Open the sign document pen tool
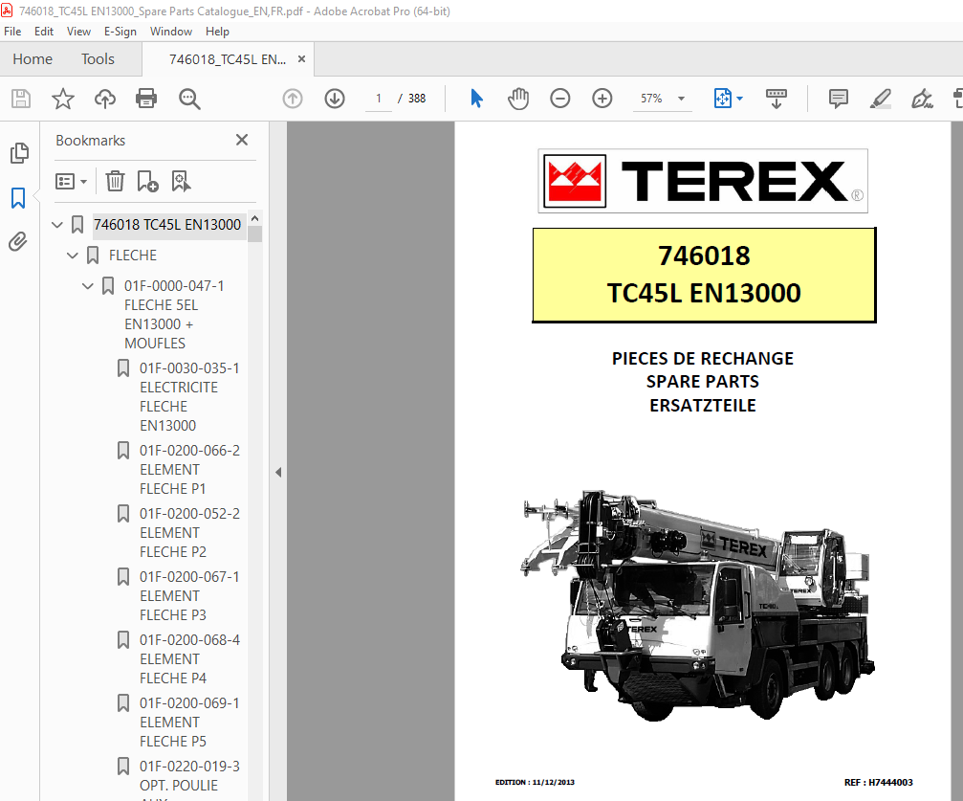The height and width of the screenshot is (801, 963). tap(922, 99)
